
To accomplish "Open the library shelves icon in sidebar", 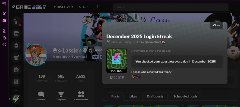I will click(16, 82).
